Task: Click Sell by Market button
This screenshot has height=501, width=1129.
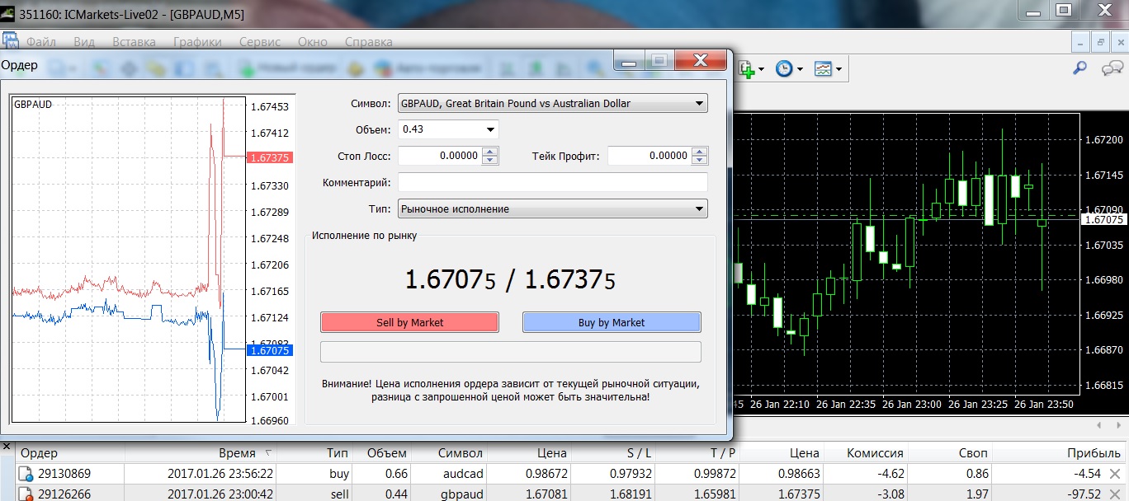Action: pyautogui.click(x=409, y=322)
